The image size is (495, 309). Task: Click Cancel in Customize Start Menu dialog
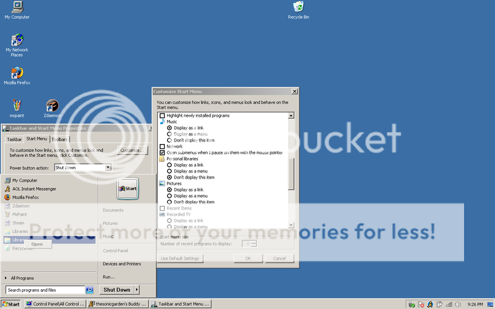tap(279, 258)
